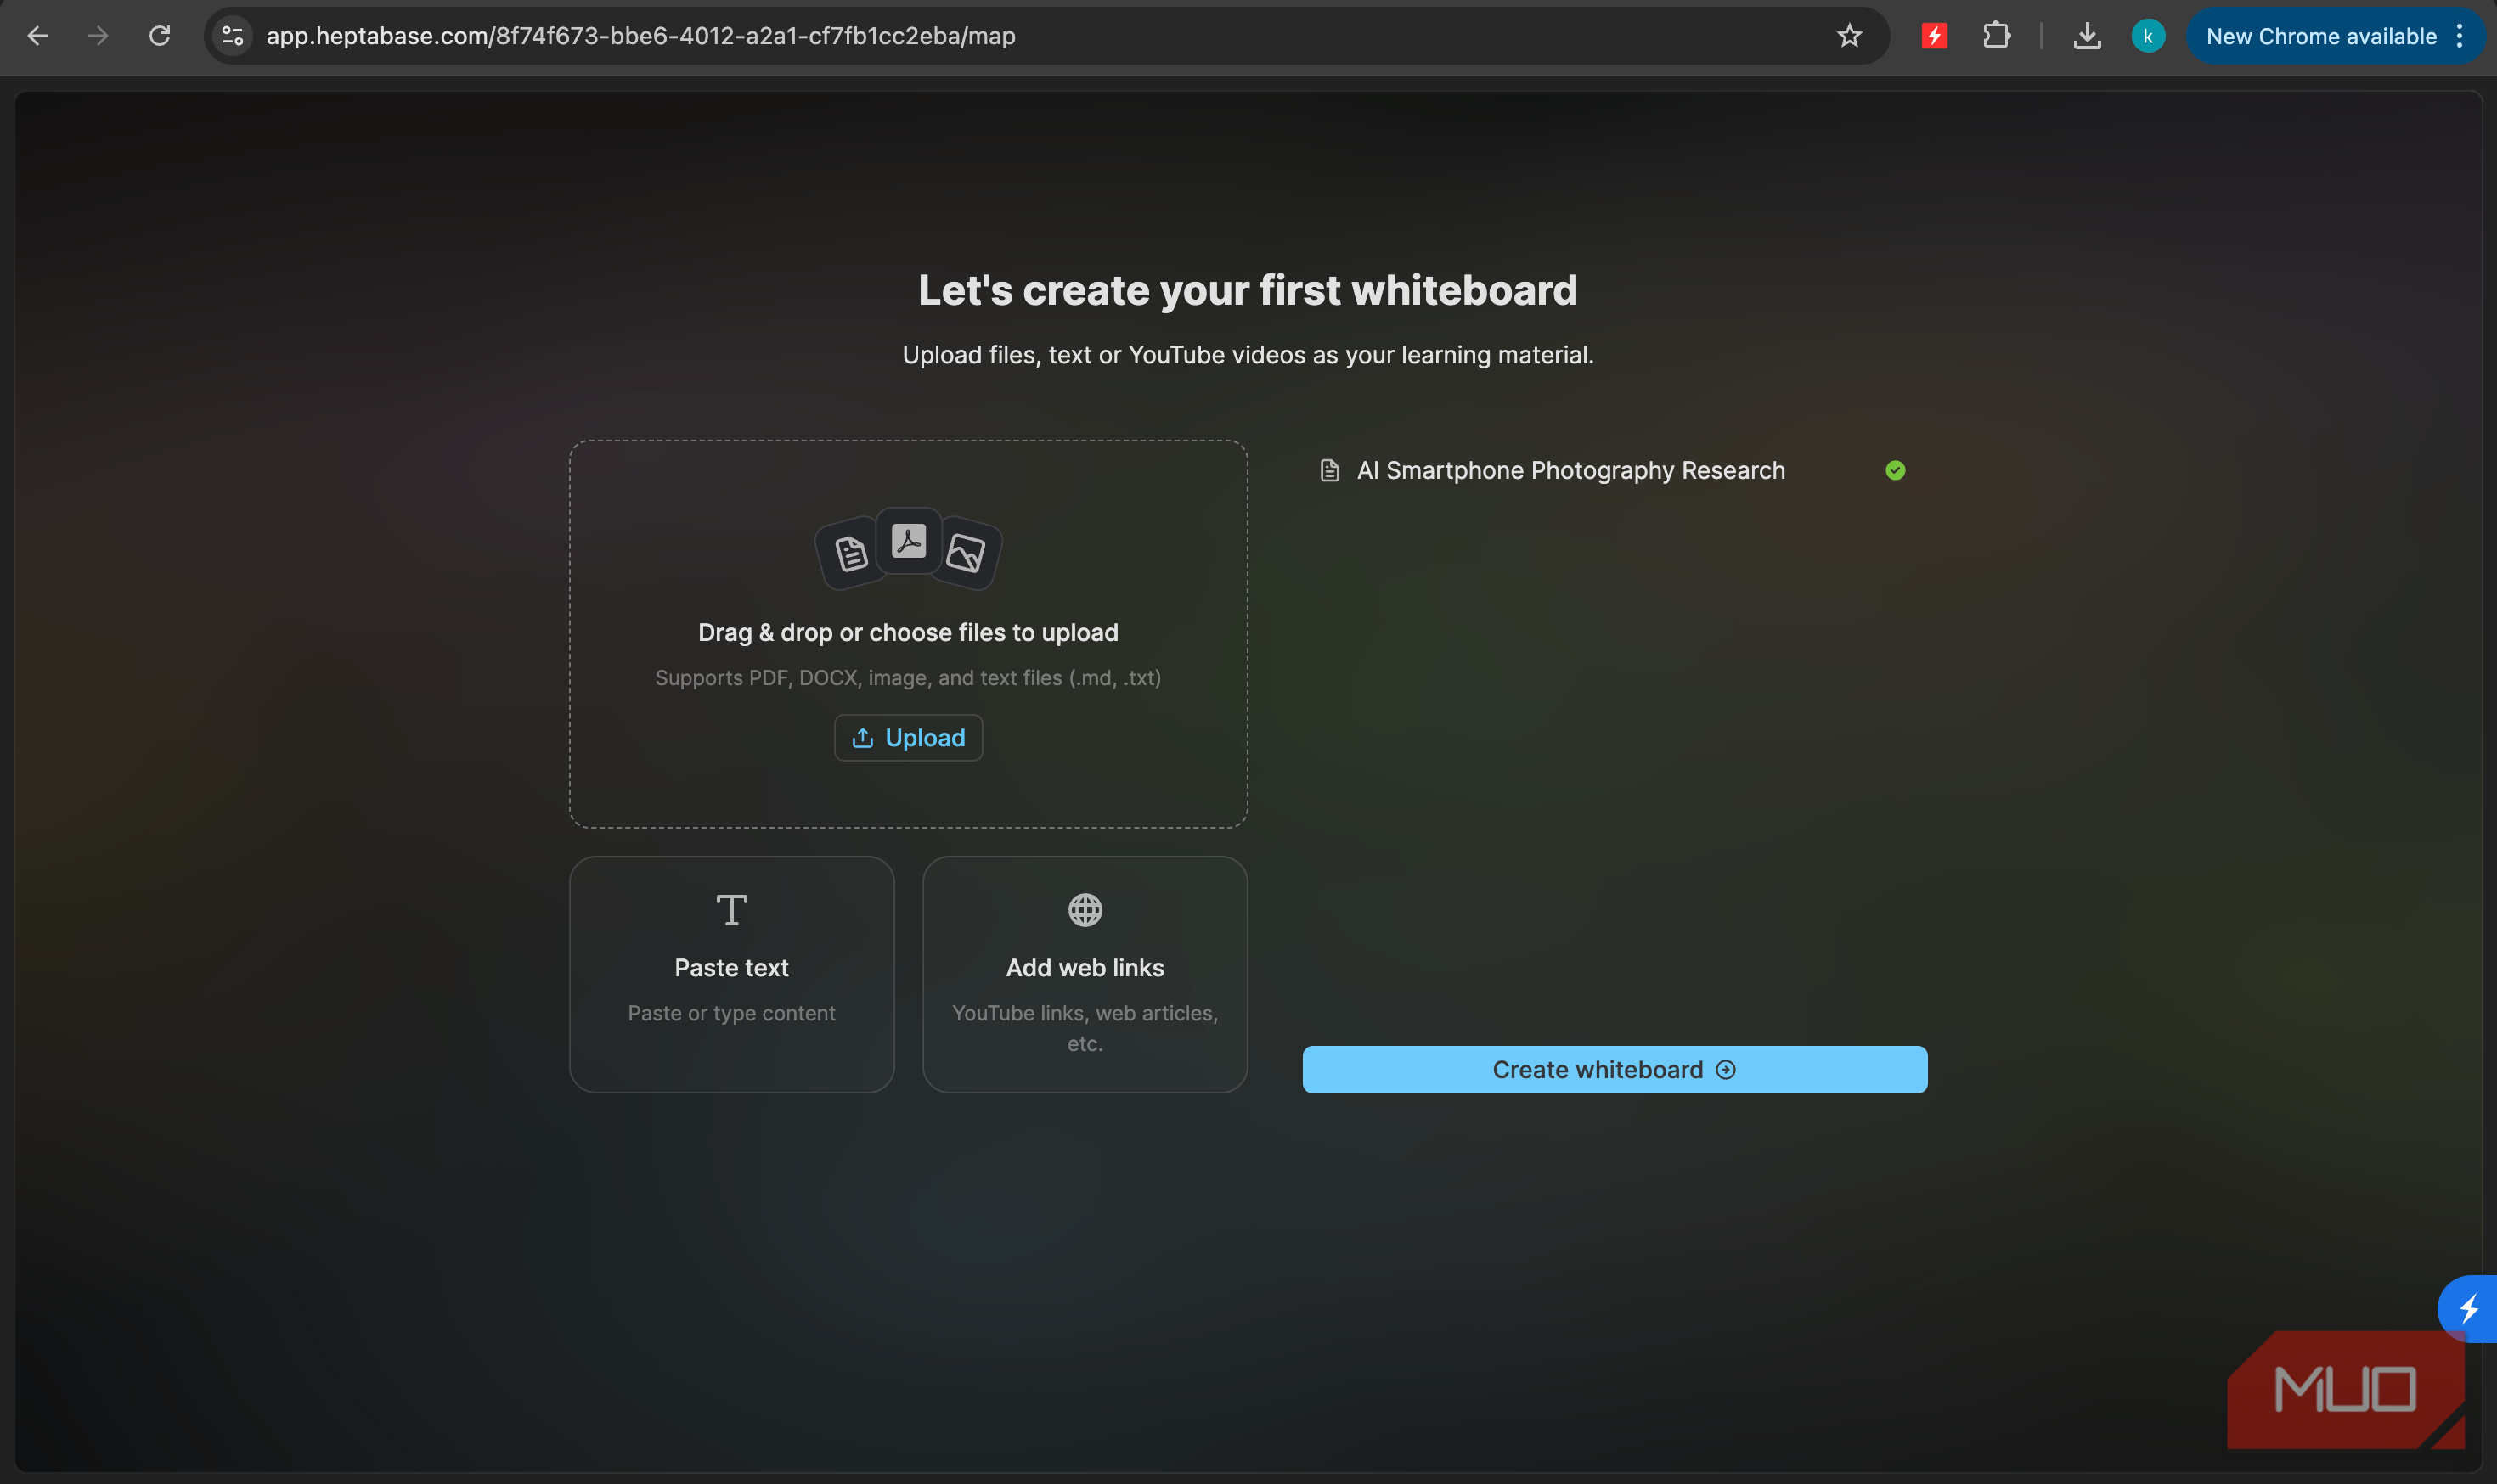
Task: Click the browser forward arrow
Action: (98, 36)
